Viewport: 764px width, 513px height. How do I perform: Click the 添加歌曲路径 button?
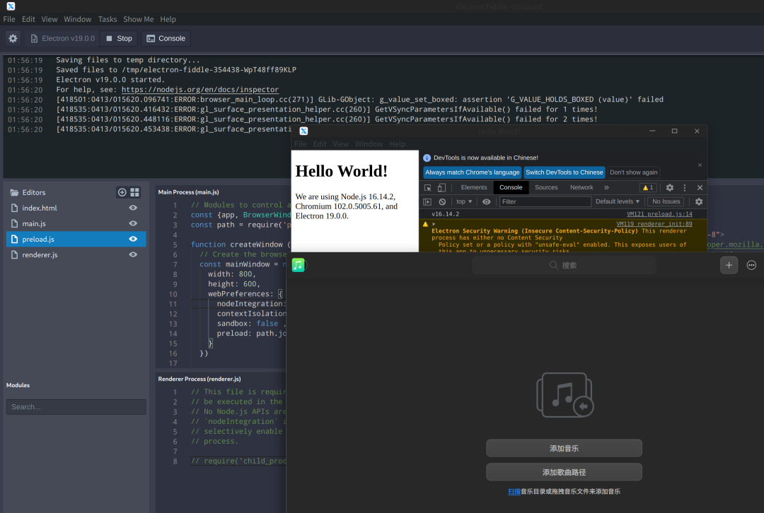coord(564,472)
